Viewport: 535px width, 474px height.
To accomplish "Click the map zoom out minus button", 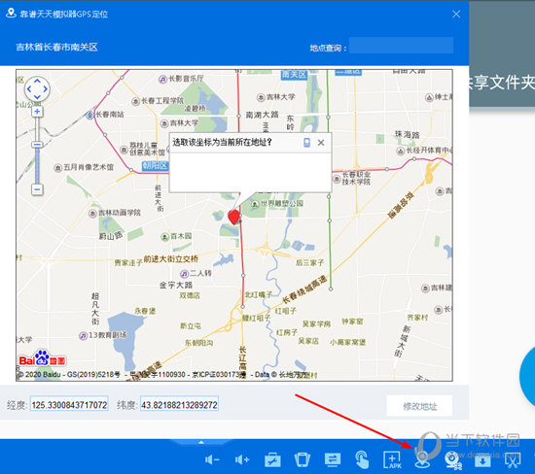I will 37,189.
